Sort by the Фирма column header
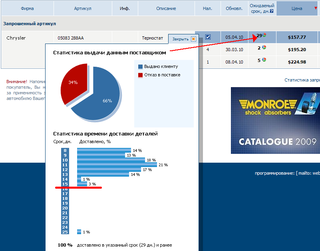Viewport: 320px width, 251px height. pos(27,8)
